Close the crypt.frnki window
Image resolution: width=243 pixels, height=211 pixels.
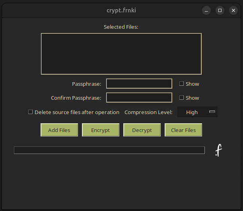pos(233,10)
